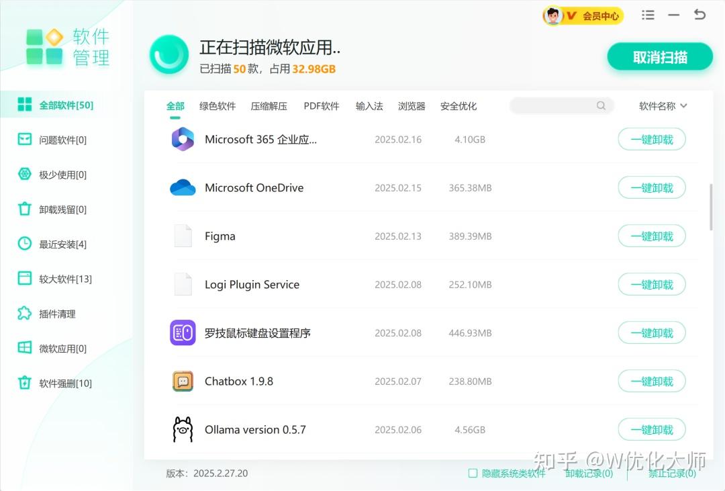Click the software list vertical scrollbar
The image size is (725, 491).
711,207
